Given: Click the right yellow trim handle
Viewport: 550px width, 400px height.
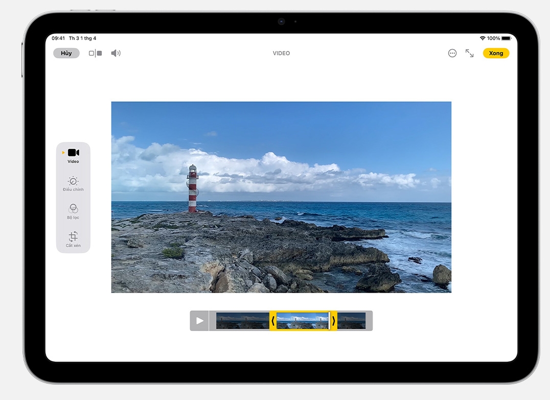Looking at the screenshot, I should click(x=334, y=321).
